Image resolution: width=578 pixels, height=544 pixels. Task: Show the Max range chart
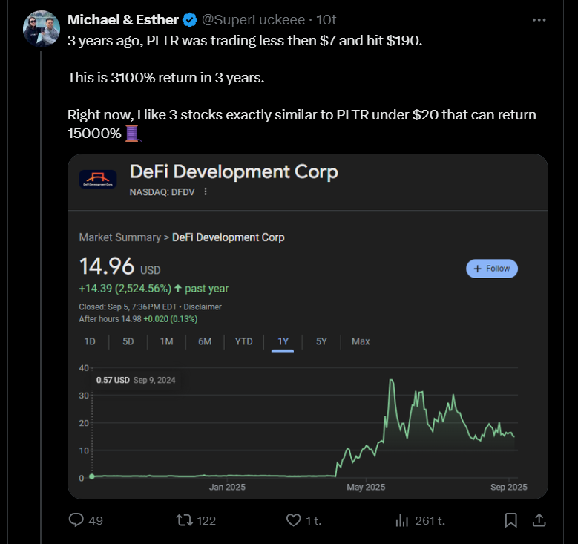[361, 341]
